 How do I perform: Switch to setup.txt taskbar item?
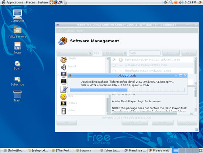[39, 150]
